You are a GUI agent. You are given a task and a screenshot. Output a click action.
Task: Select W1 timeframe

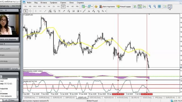point(58,7)
